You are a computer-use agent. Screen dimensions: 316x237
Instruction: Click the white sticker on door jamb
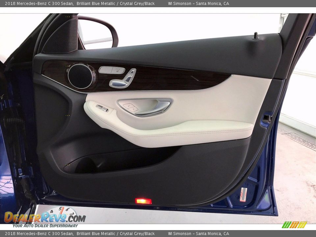243,194
